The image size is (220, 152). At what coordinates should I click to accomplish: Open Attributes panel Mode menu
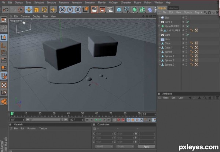[166, 98]
